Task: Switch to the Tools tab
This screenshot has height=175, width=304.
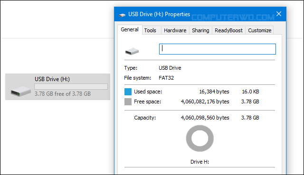Action: tap(150, 30)
